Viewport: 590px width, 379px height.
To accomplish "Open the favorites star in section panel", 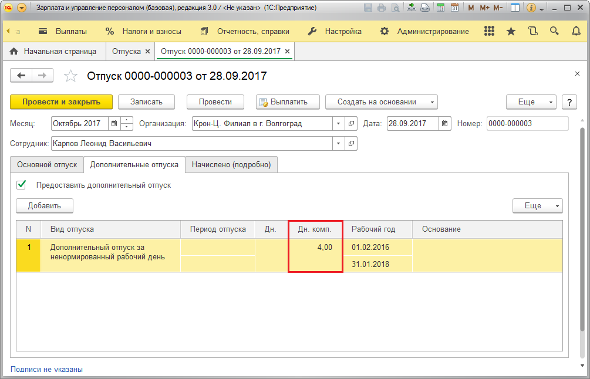I will click(511, 31).
